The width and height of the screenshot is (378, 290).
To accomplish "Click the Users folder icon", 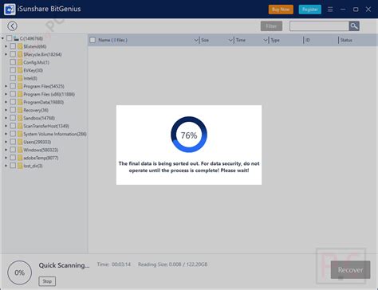I will tap(20, 142).
